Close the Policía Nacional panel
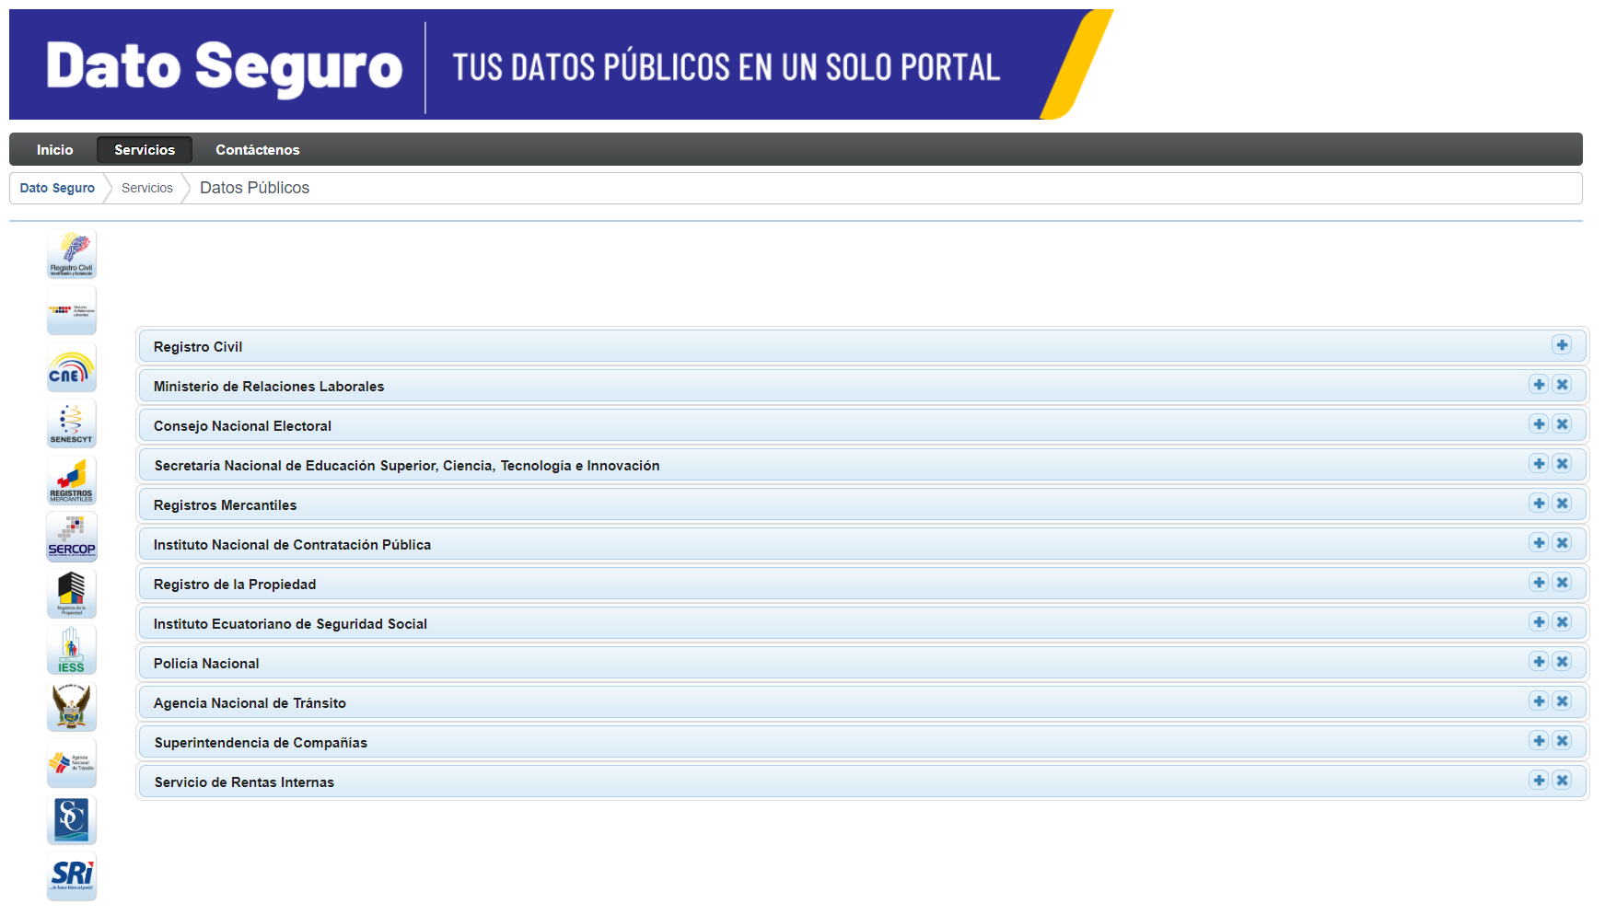The width and height of the screenshot is (1605, 915). (x=1562, y=662)
